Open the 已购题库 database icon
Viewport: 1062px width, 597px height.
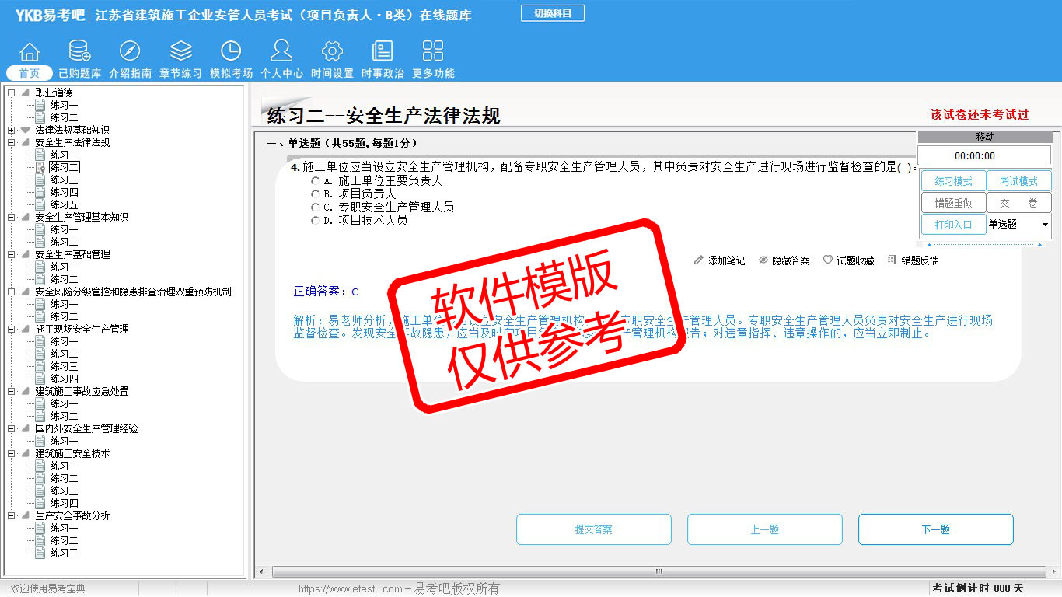tap(79, 51)
